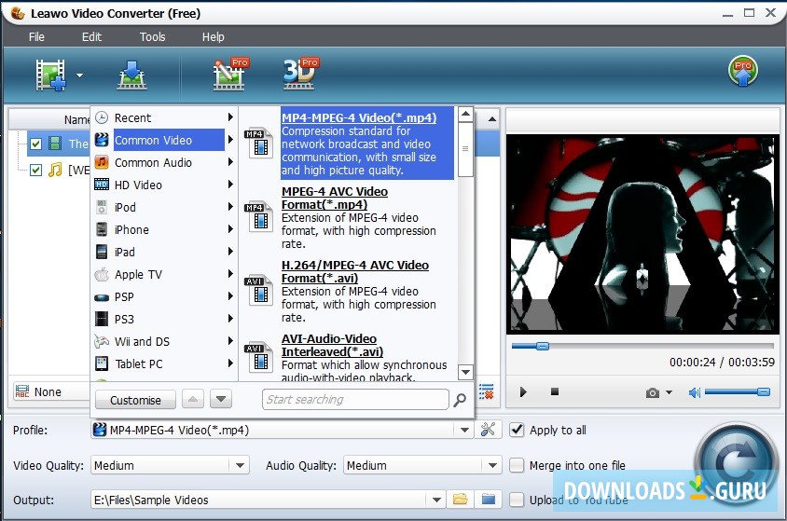Open the Pro video edit tool

point(230,75)
